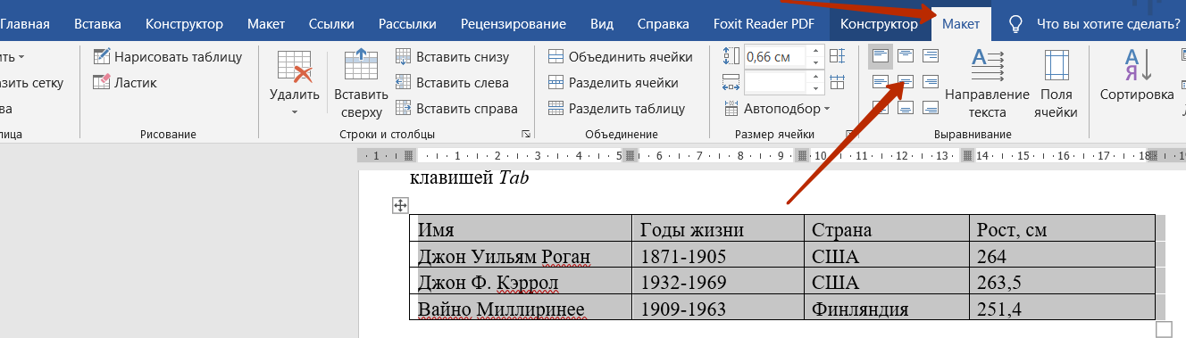1186x338 pixels.
Task: Open the Справка tab
Action: [663, 23]
